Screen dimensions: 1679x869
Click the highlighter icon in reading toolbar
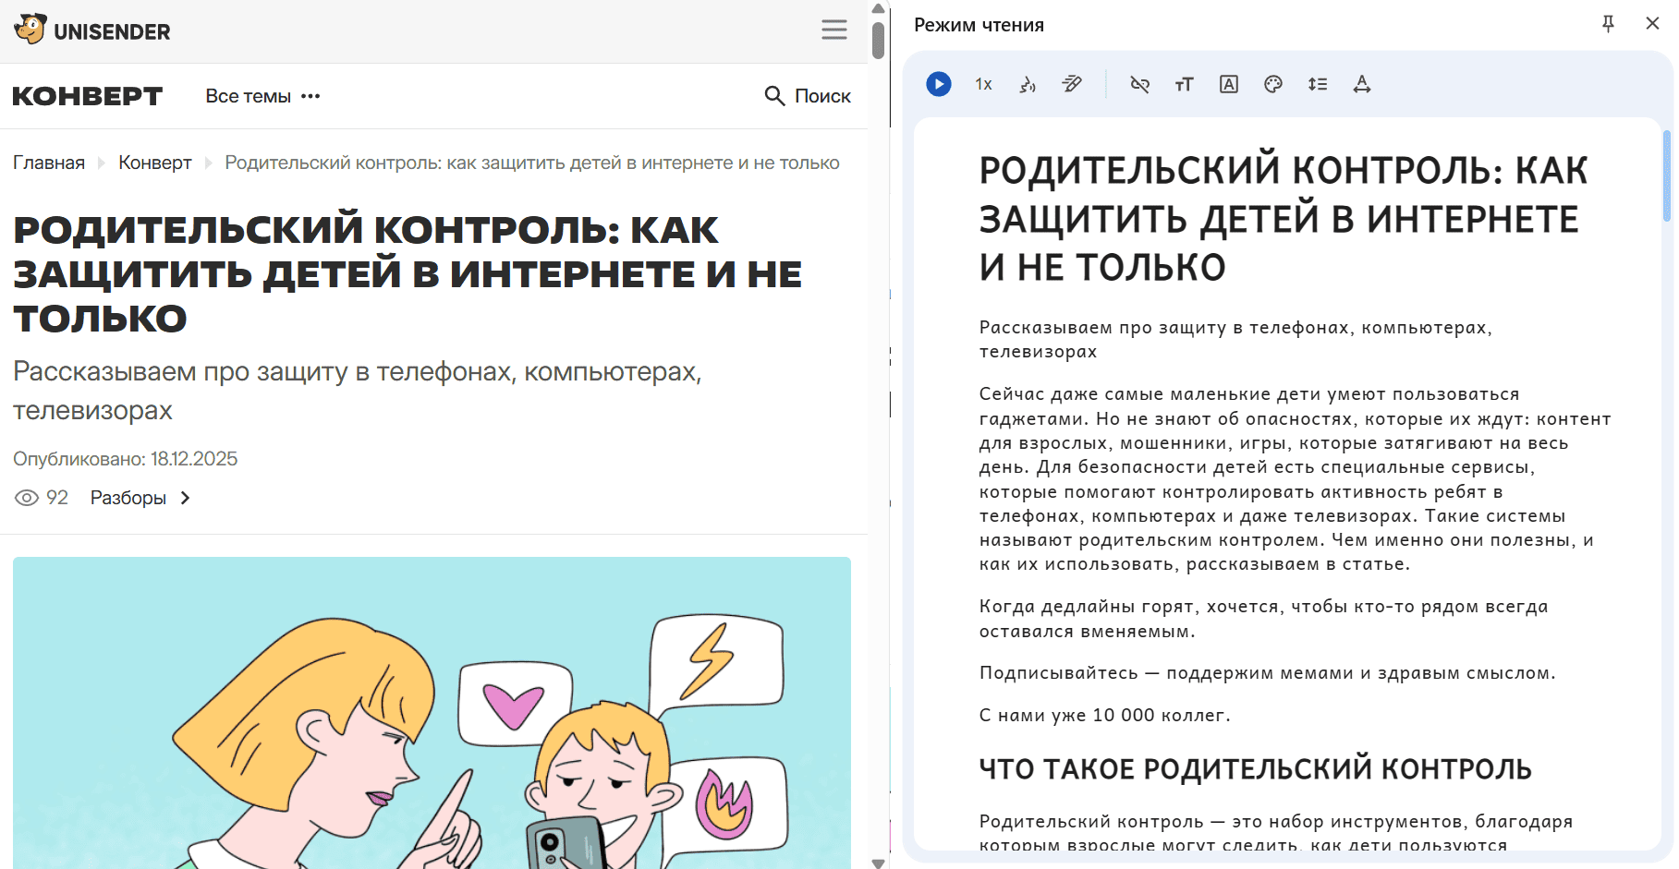[x=1072, y=84]
